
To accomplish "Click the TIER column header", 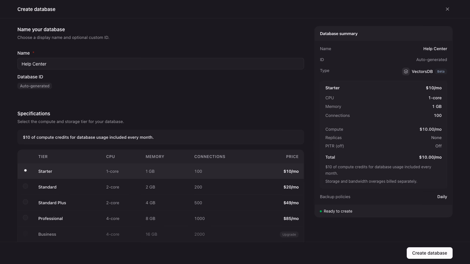I will tap(43, 157).
